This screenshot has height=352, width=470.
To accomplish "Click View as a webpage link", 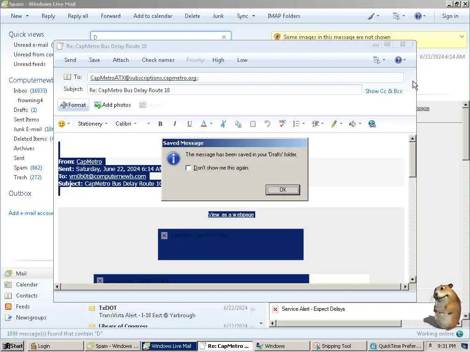I will pos(231,214).
